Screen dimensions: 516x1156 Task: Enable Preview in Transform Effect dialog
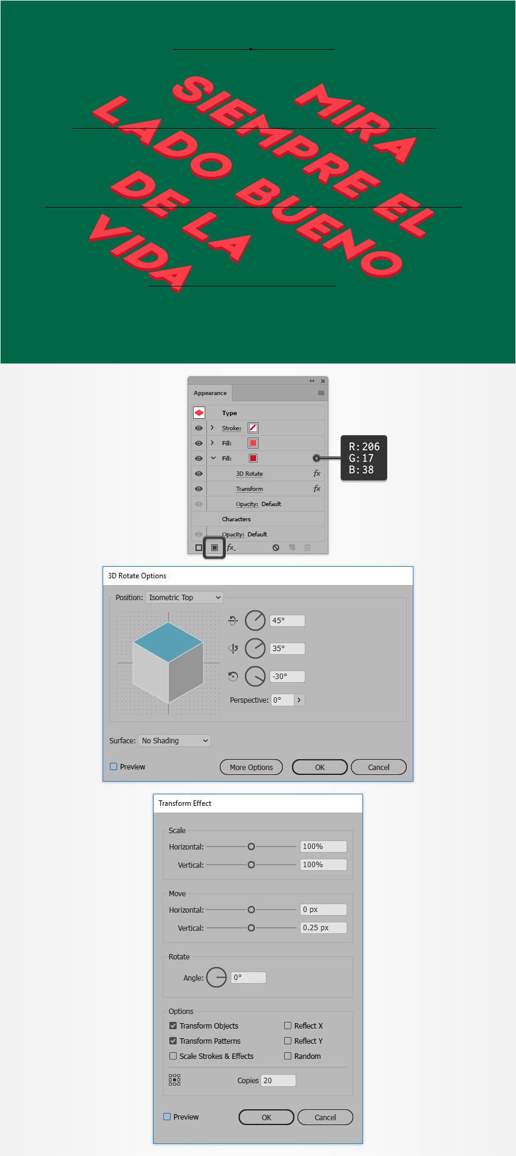(167, 1117)
